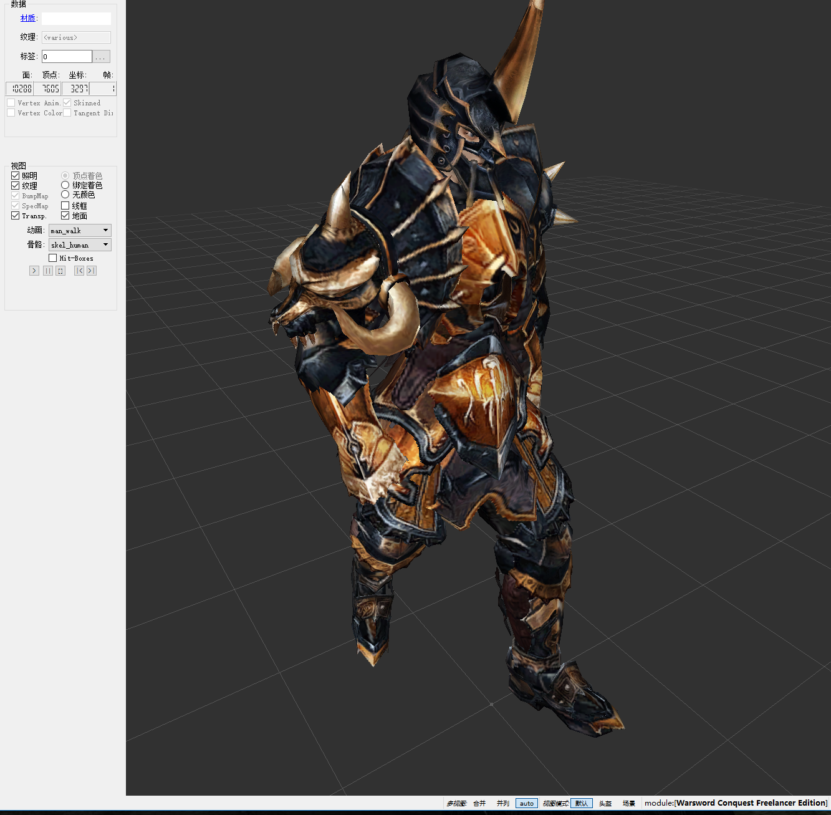Select the 绑定着色 radio button
831x815 pixels.
click(65, 185)
